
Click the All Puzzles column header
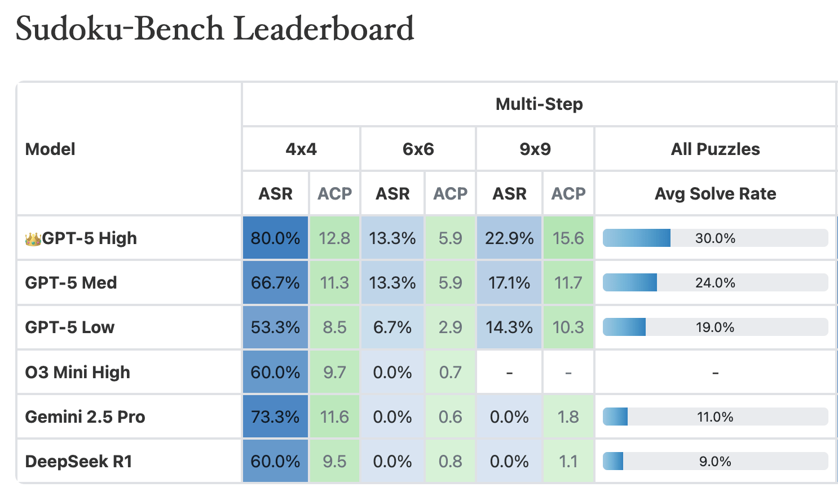point(715,149)
